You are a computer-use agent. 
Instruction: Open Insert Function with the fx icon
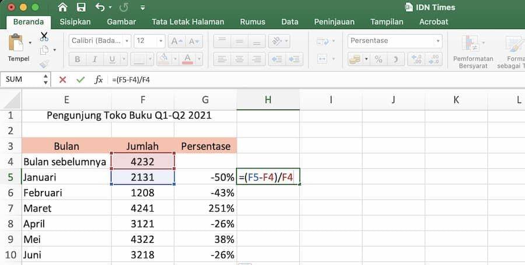click(x=99, y=80)
